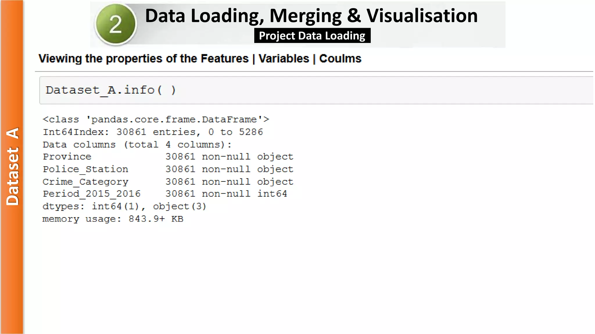
Task: Click the 'Project Data Loading' black label
Action: (312, 36)
